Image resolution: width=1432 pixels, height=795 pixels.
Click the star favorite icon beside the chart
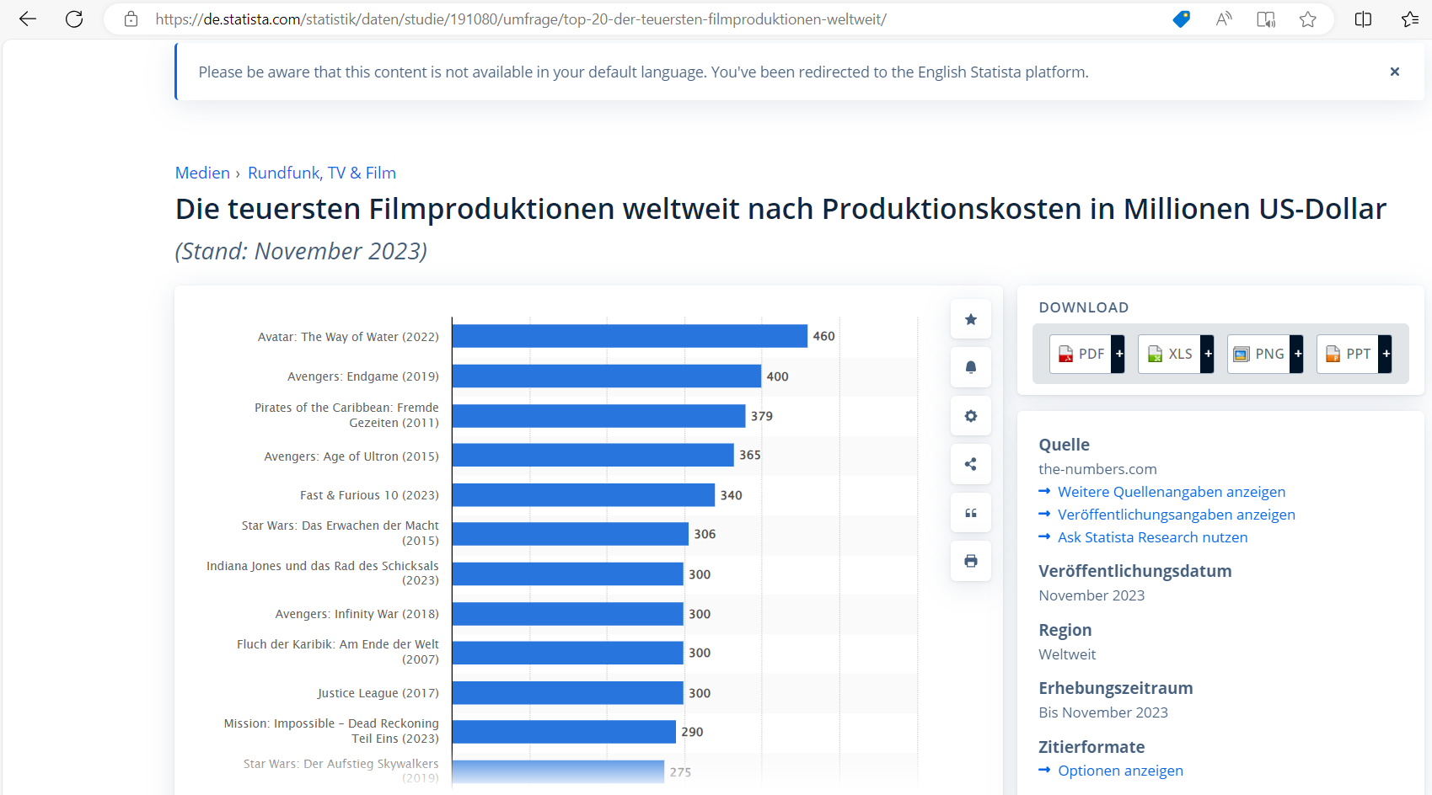pos(970,319)
